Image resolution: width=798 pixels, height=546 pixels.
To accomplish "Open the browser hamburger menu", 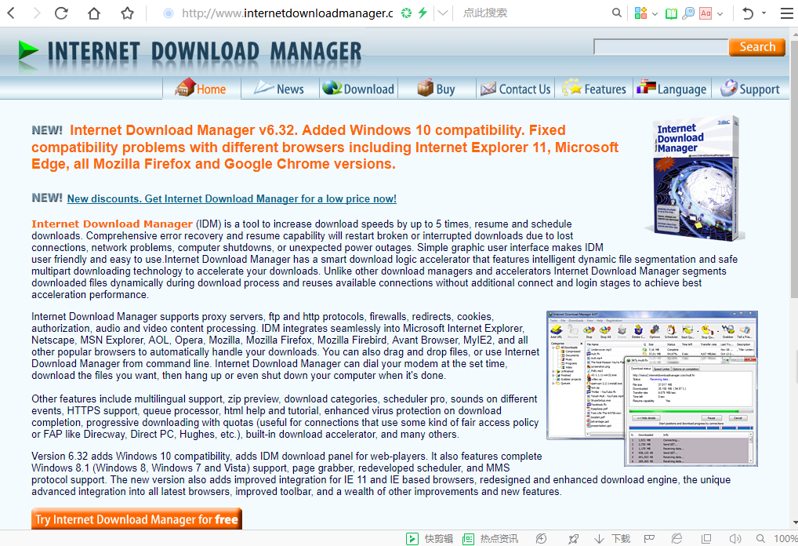I will [787, 13].
